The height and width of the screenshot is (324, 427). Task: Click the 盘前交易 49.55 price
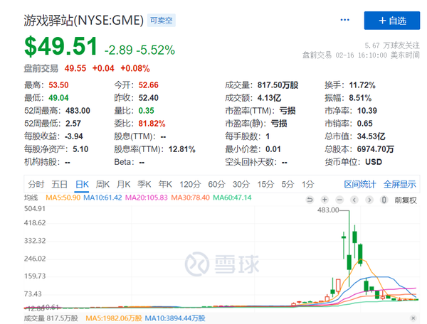tap(75, 68)
